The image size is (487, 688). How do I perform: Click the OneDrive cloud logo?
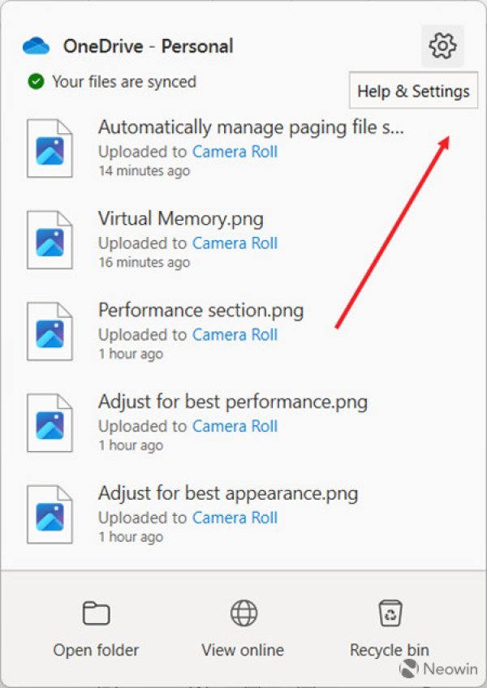click(36, 46)
